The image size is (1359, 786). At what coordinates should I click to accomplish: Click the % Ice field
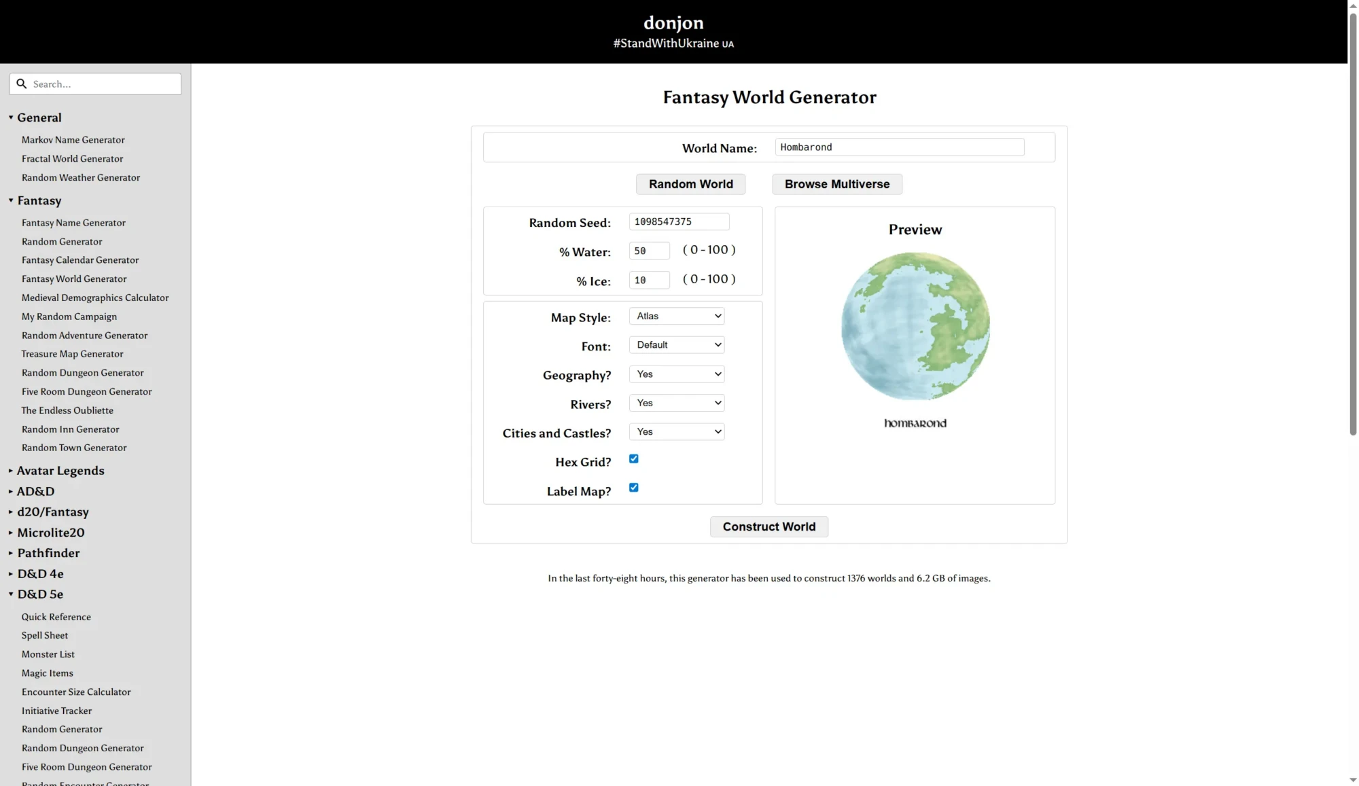(x=649, y=280)
